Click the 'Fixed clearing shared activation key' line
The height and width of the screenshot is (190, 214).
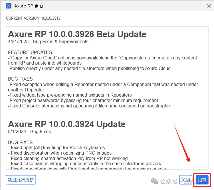[68, 158]
